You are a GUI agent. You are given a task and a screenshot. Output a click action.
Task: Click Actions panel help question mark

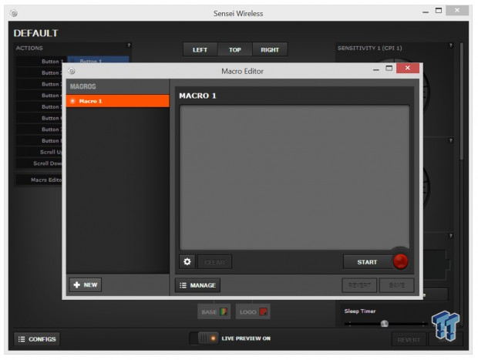[x=129, y=45]
